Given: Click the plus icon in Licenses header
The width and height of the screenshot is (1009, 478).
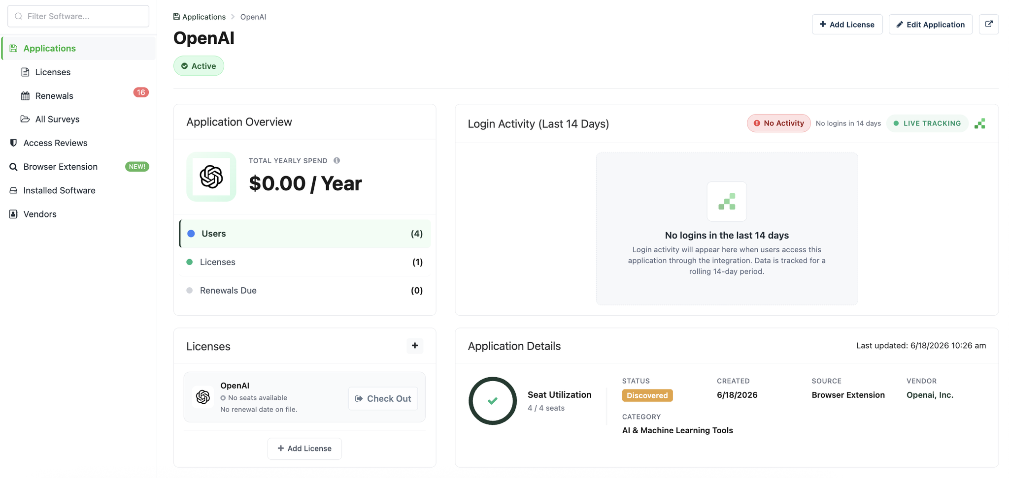Looking at the screenshot, I should [x=415, y=346].
